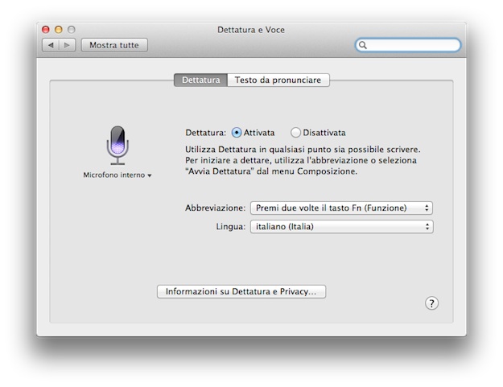503x387 pixels.
Task: Click the magnifying glass search icon
Action: point(364,45)
